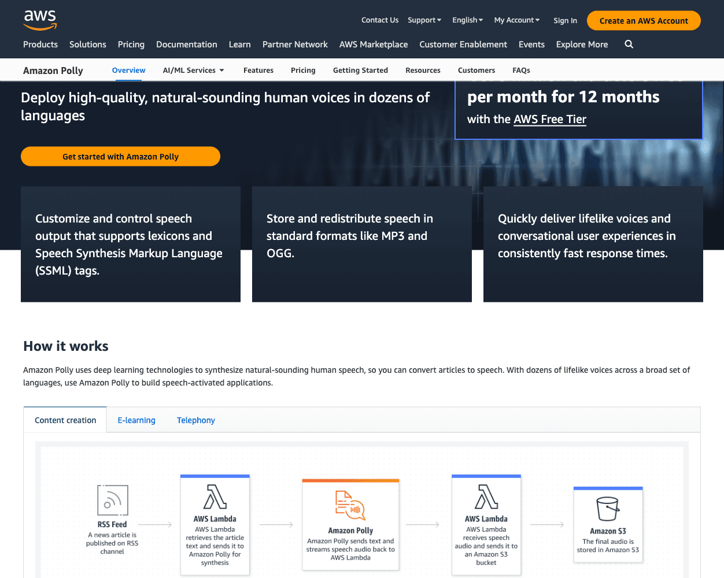This screenshot has width=724, height=578.
Task: Open the Getting Started tab
Action: coord(360,71)
